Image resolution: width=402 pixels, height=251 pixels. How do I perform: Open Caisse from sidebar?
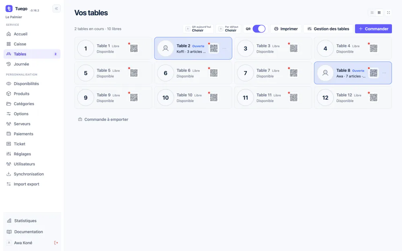coord(32,44)
